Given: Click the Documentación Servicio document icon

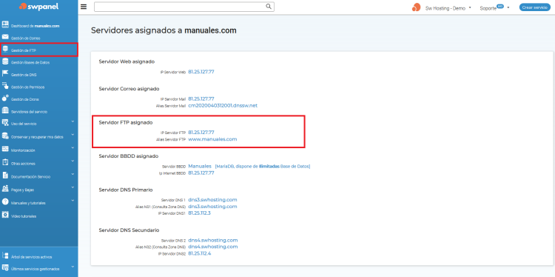Looking at the screenshot, I should tap(5, 176).
